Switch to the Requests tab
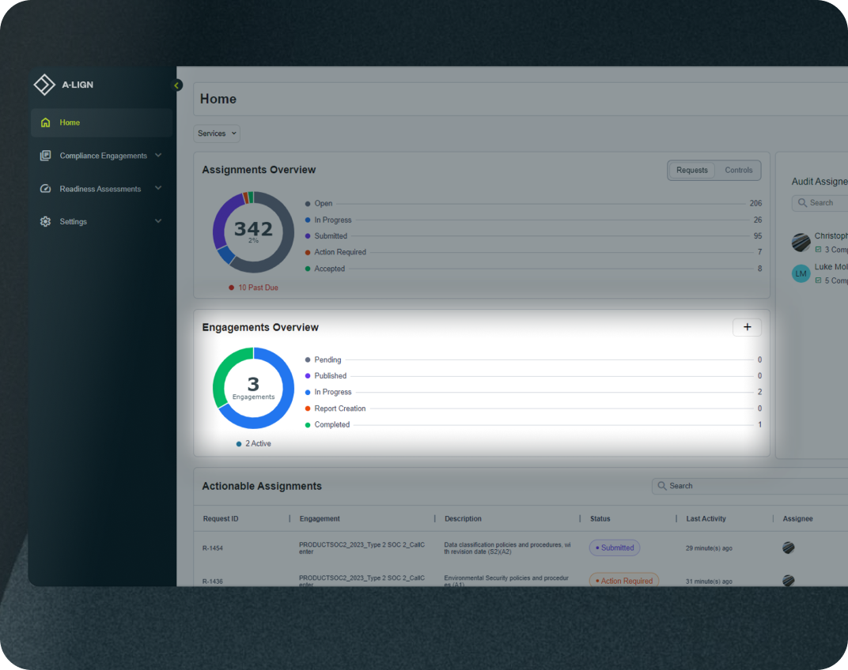The image size is (848, 670). [x=691, y=170]
